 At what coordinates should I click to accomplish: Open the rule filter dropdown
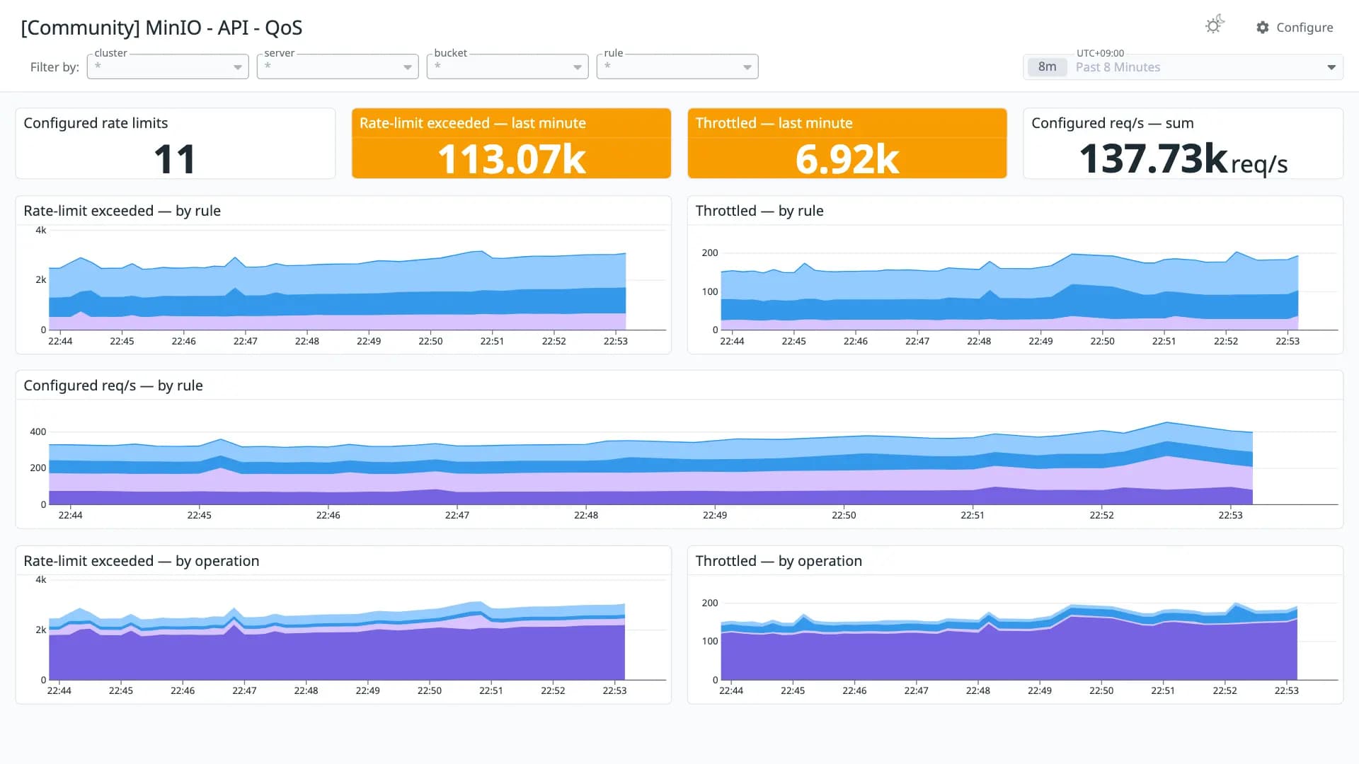point(677,66)
